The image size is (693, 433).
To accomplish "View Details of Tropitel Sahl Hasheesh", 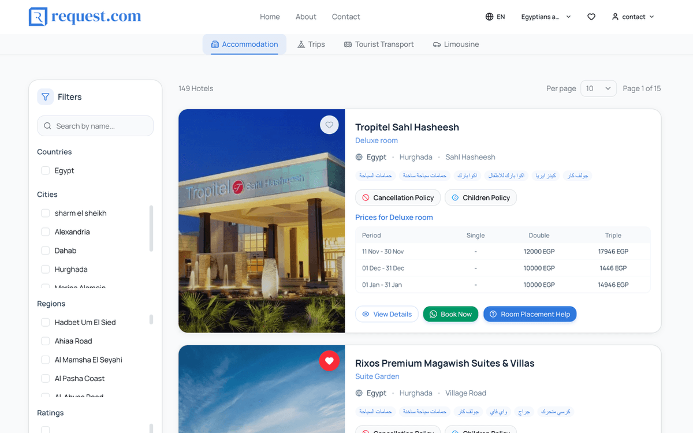I will (x=387, y=314).
